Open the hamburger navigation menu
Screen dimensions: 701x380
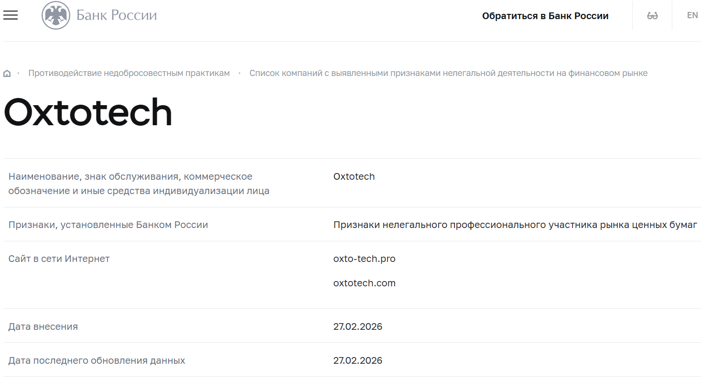(11, 15)
